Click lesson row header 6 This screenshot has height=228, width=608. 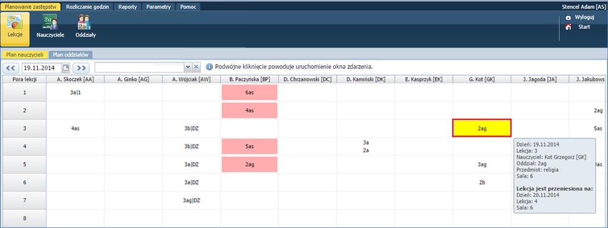tap(24, 182)
